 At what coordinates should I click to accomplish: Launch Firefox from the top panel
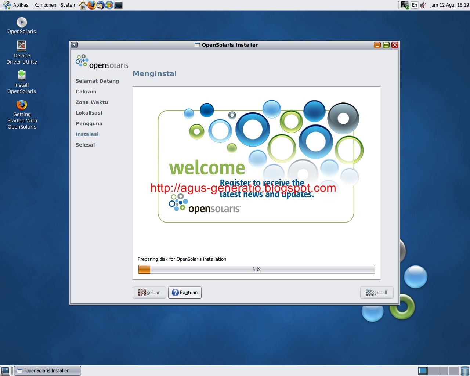tap(92, 5)
